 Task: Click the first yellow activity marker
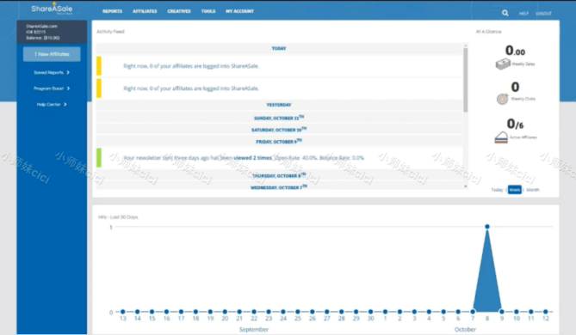(99, 66)
